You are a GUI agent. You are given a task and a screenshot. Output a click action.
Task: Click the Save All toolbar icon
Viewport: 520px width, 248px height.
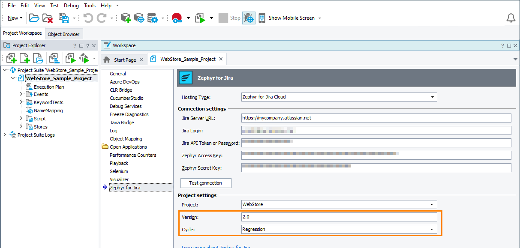[64, 18]
